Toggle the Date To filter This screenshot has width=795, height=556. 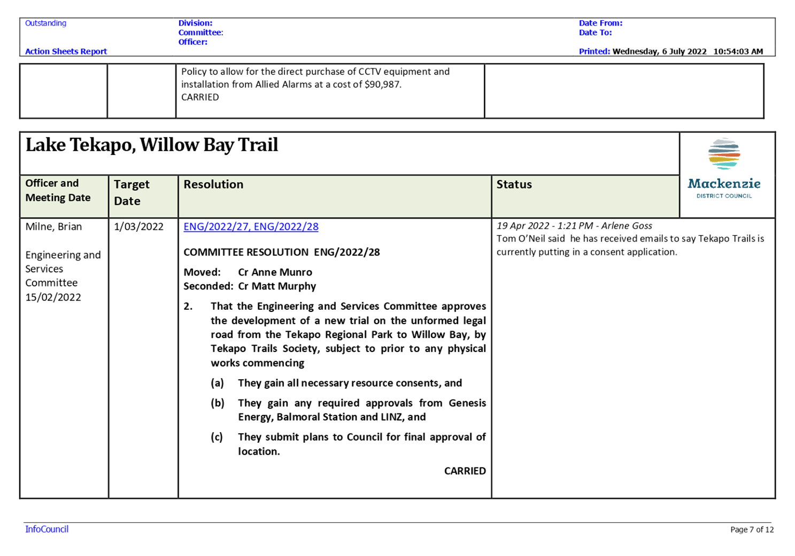point(595,33)
